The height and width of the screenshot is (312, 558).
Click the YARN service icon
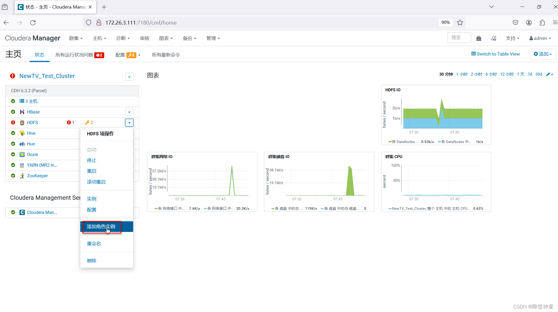point(22,165)
